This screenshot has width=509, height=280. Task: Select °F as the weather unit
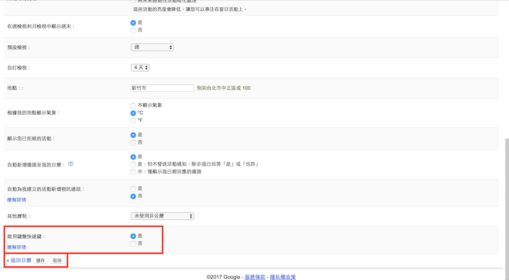(133, 121)
